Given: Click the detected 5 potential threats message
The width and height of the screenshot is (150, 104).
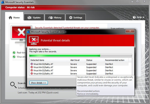Looking at the screenshot, I should coord(67,28).
